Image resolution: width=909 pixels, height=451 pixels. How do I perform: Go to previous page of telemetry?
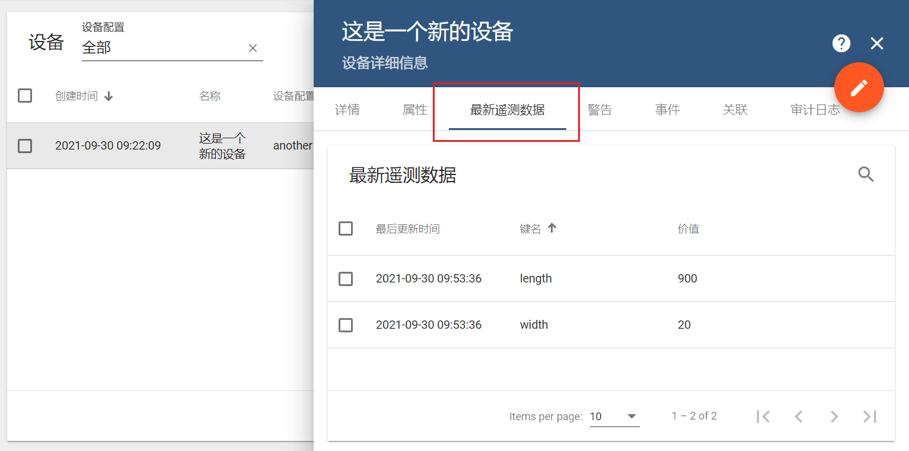pos(799,417)
